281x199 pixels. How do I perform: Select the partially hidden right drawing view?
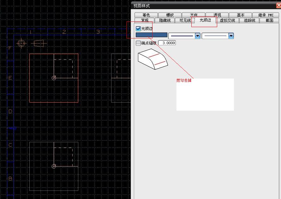[x=121, y=78]
